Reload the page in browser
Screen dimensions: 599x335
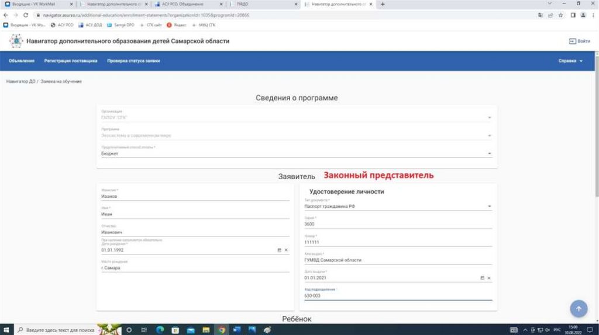26,15
